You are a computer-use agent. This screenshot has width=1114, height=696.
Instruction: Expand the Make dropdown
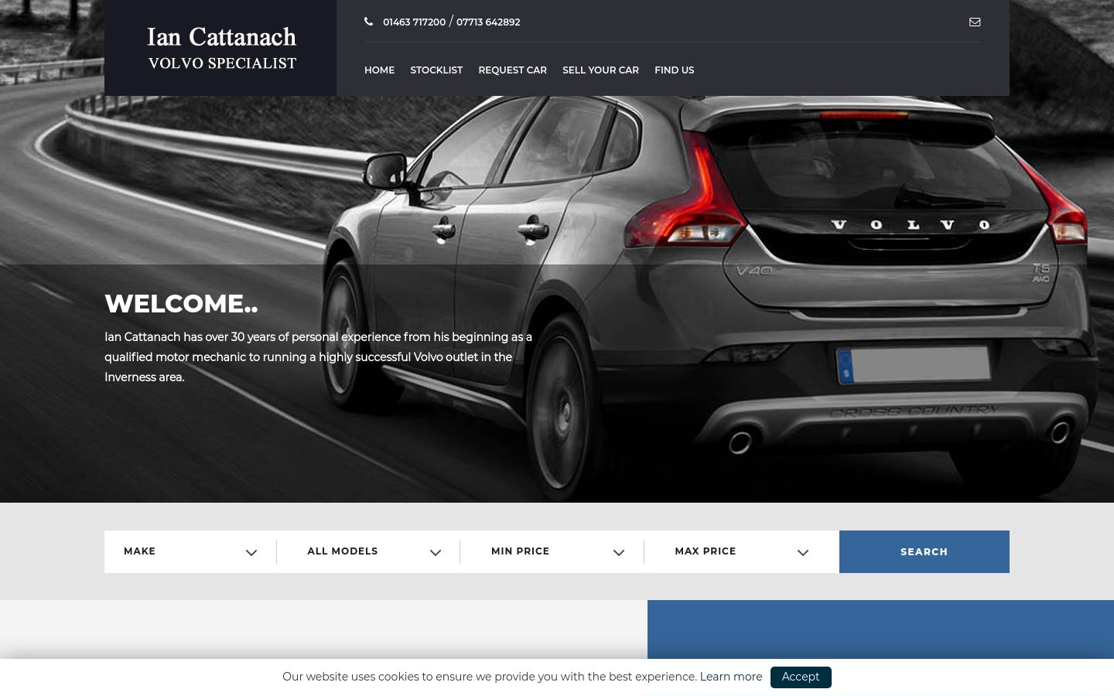[190, 551]
